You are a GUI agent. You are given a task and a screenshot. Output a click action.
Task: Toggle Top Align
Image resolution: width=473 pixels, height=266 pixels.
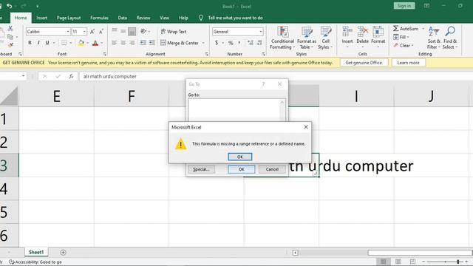coord(115,30)
